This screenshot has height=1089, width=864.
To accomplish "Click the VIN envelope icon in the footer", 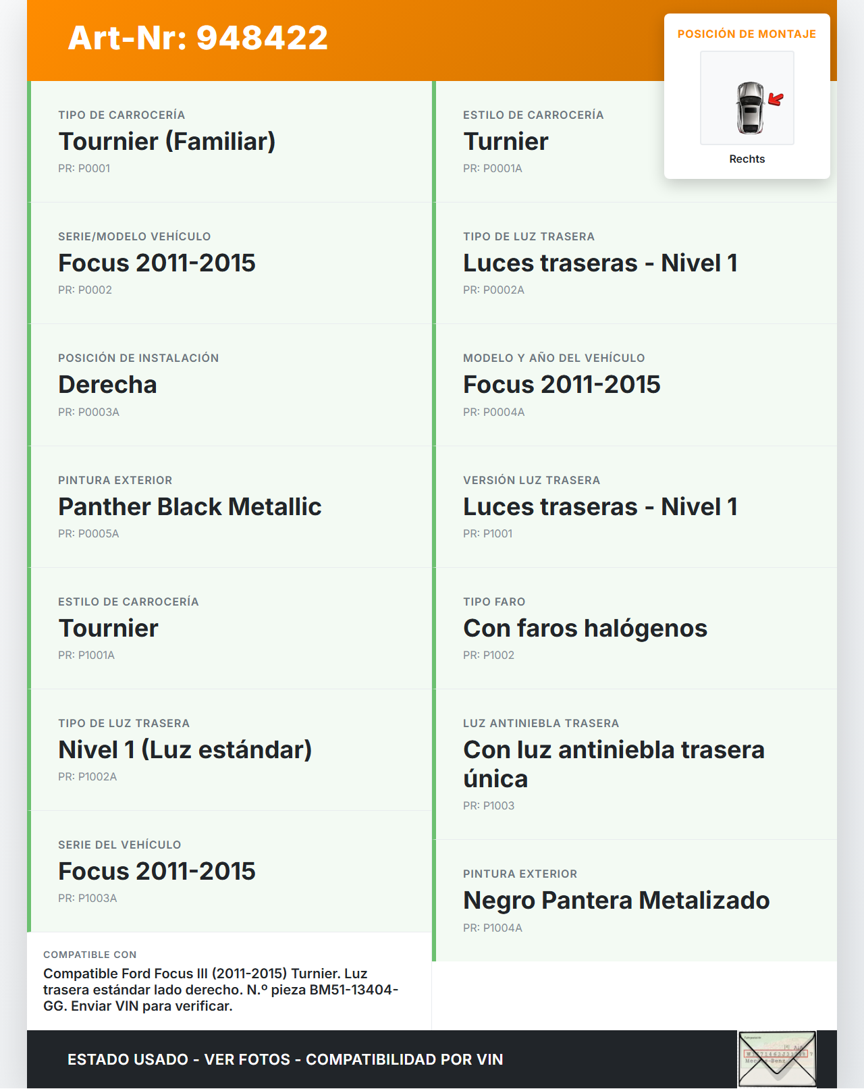I will point(777,1059).
